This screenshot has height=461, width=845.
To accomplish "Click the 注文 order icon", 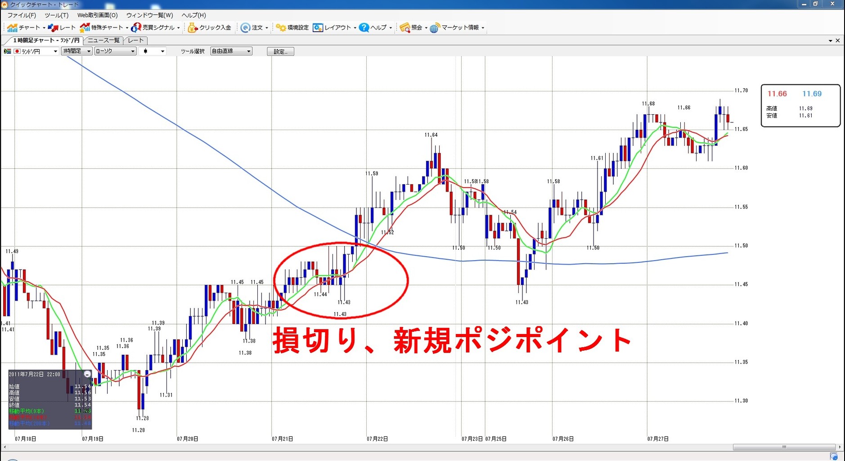I will [245, 28].
